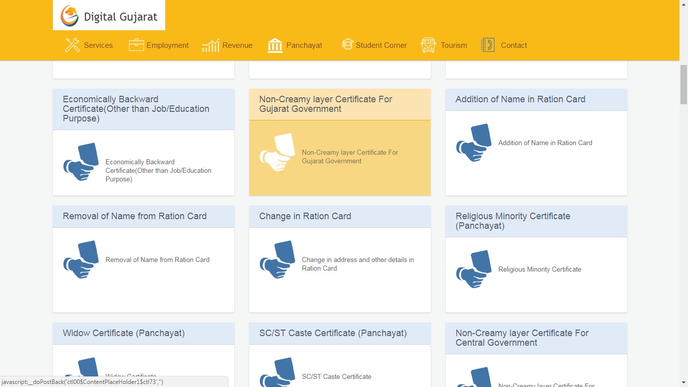Select Religious Minority Certificate link
Image resolution: width=688 pixels, height=387 pixels.
[x=539, y=270]
